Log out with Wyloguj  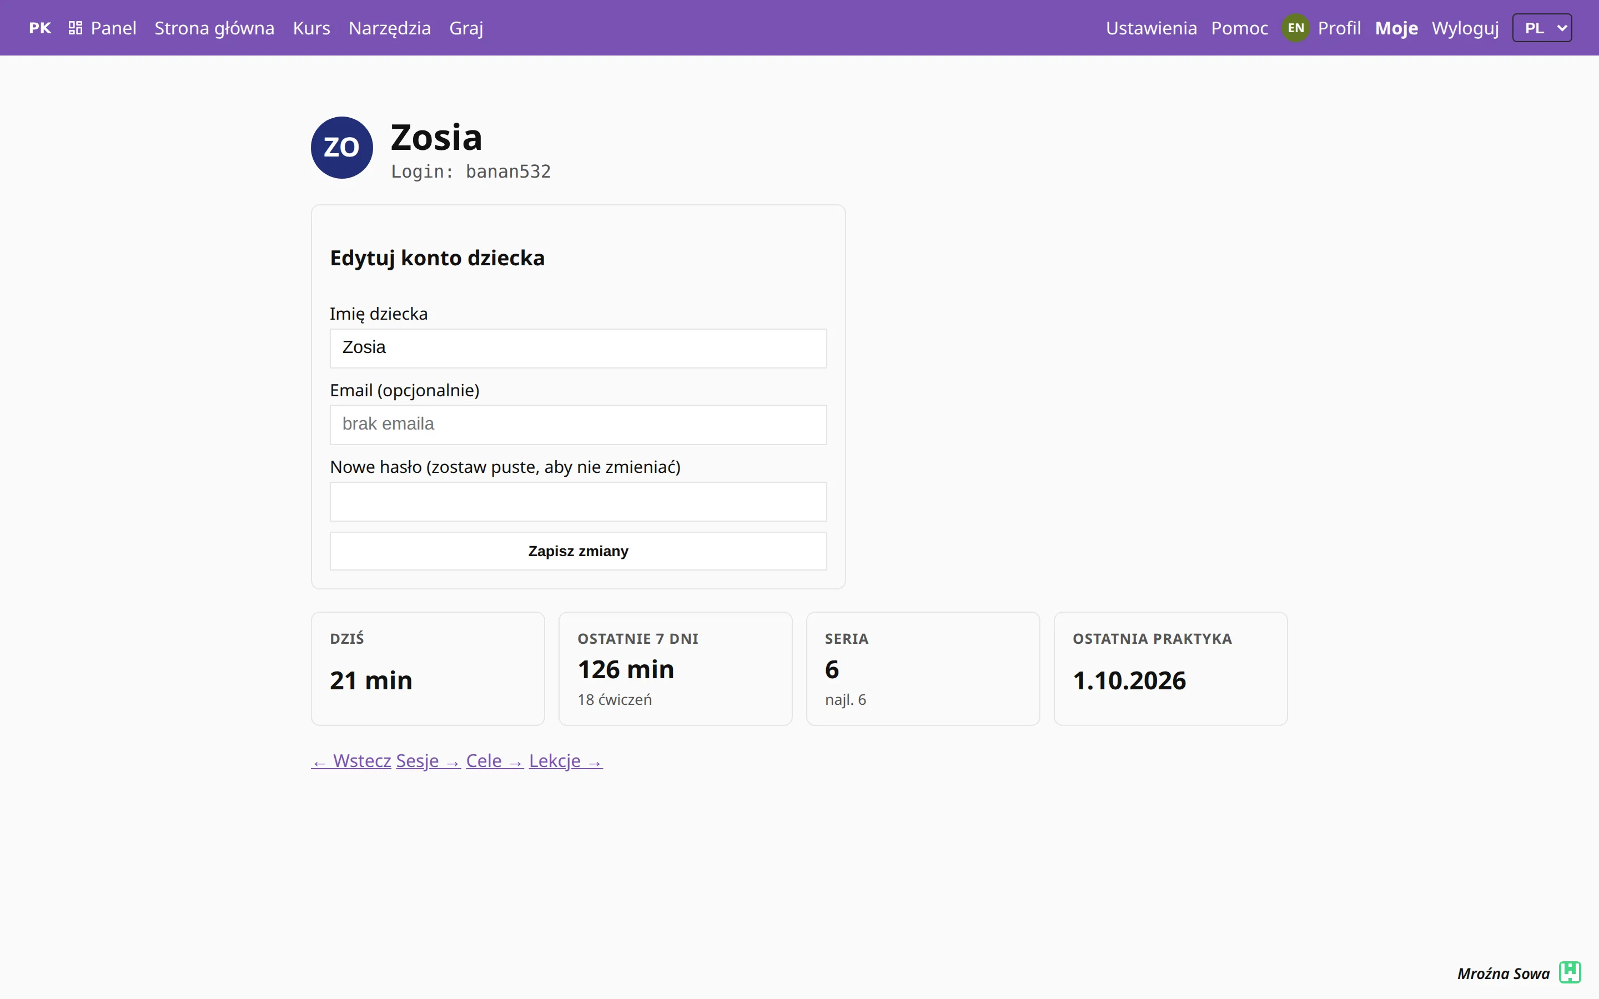pyautogui.click(x=1465, y=28)
